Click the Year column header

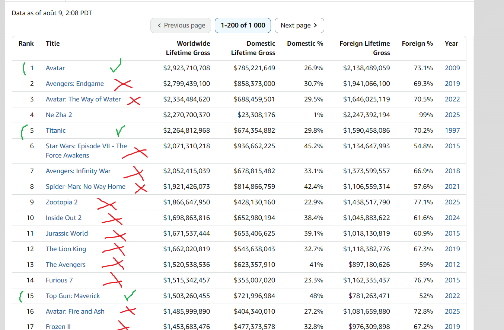pos(452,43)
